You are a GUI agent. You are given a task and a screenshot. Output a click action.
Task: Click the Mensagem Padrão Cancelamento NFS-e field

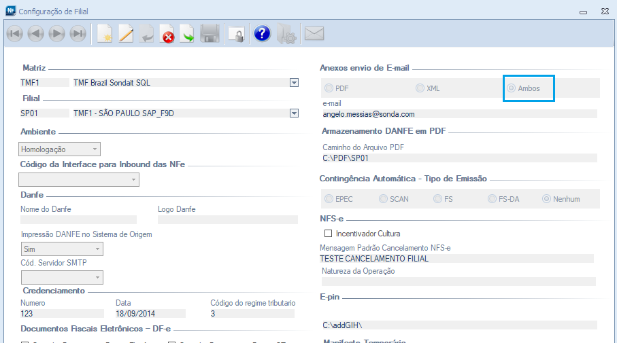click(456, 259)
